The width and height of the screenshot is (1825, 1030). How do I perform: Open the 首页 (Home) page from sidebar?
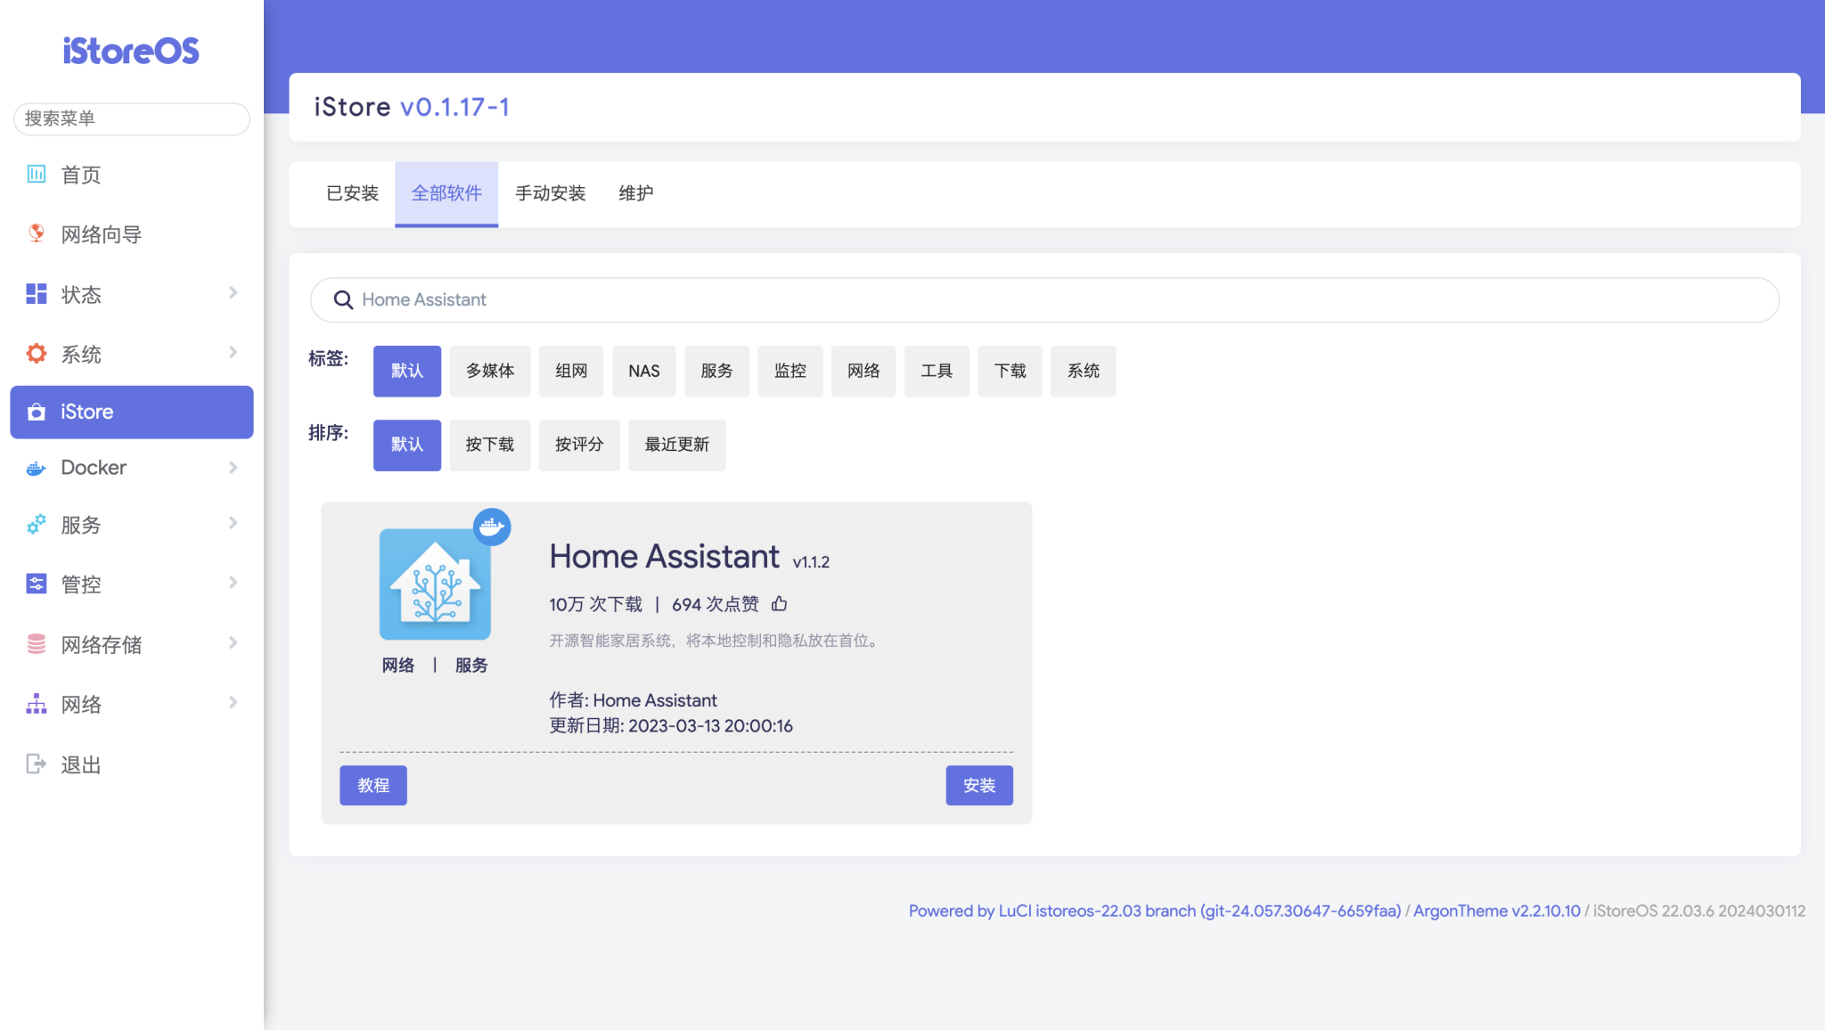coord(80,175)
